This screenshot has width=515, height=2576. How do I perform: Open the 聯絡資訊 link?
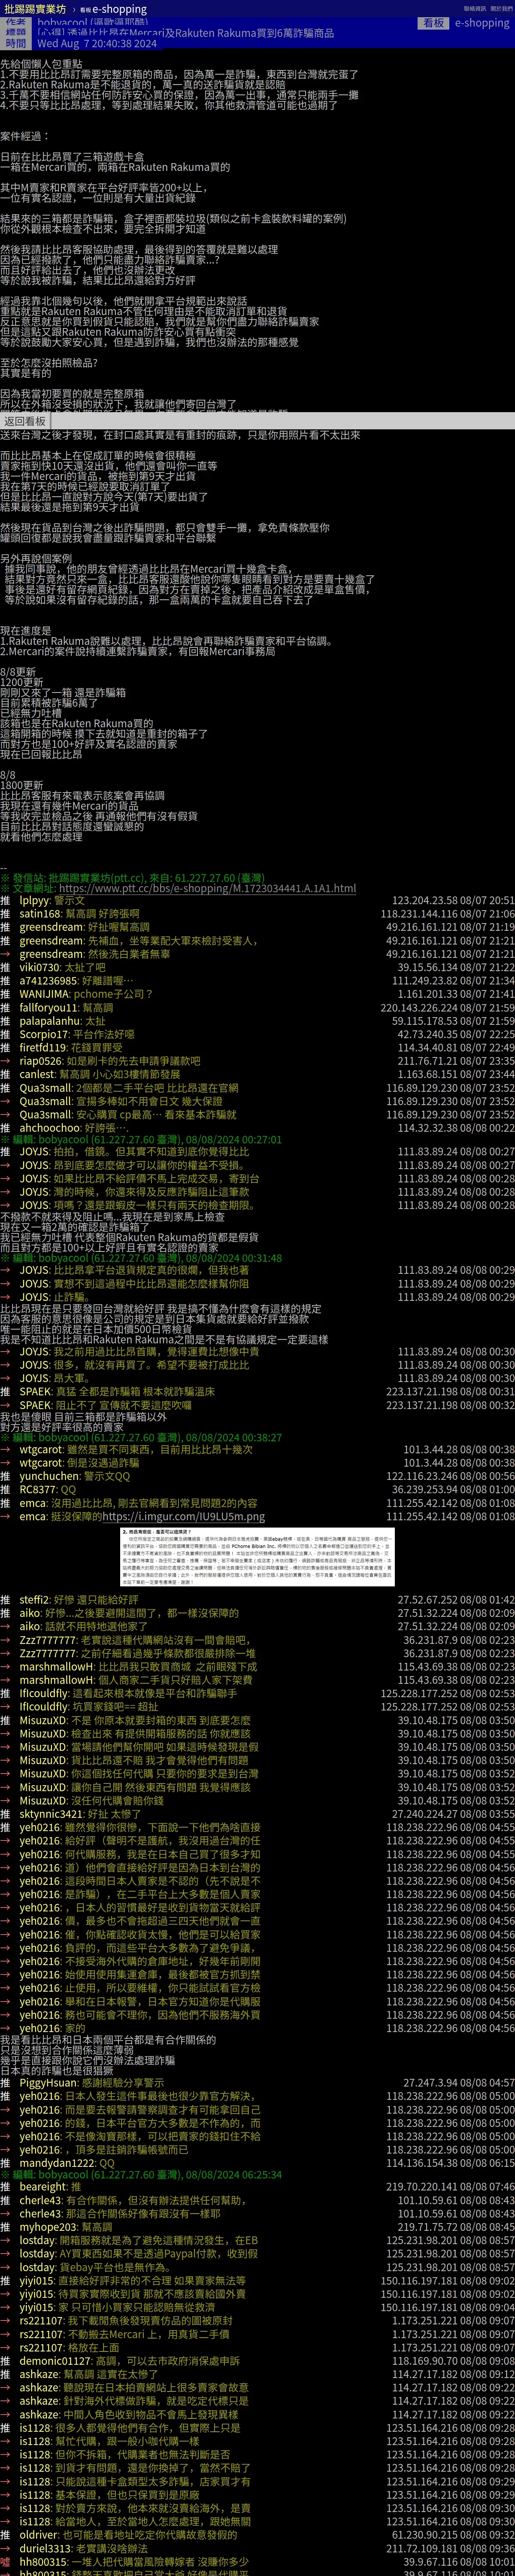tap(475, 8)
